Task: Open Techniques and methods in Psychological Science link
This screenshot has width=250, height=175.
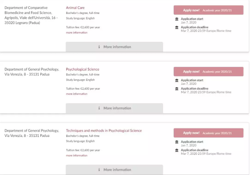Action: (x=104, y=131)
